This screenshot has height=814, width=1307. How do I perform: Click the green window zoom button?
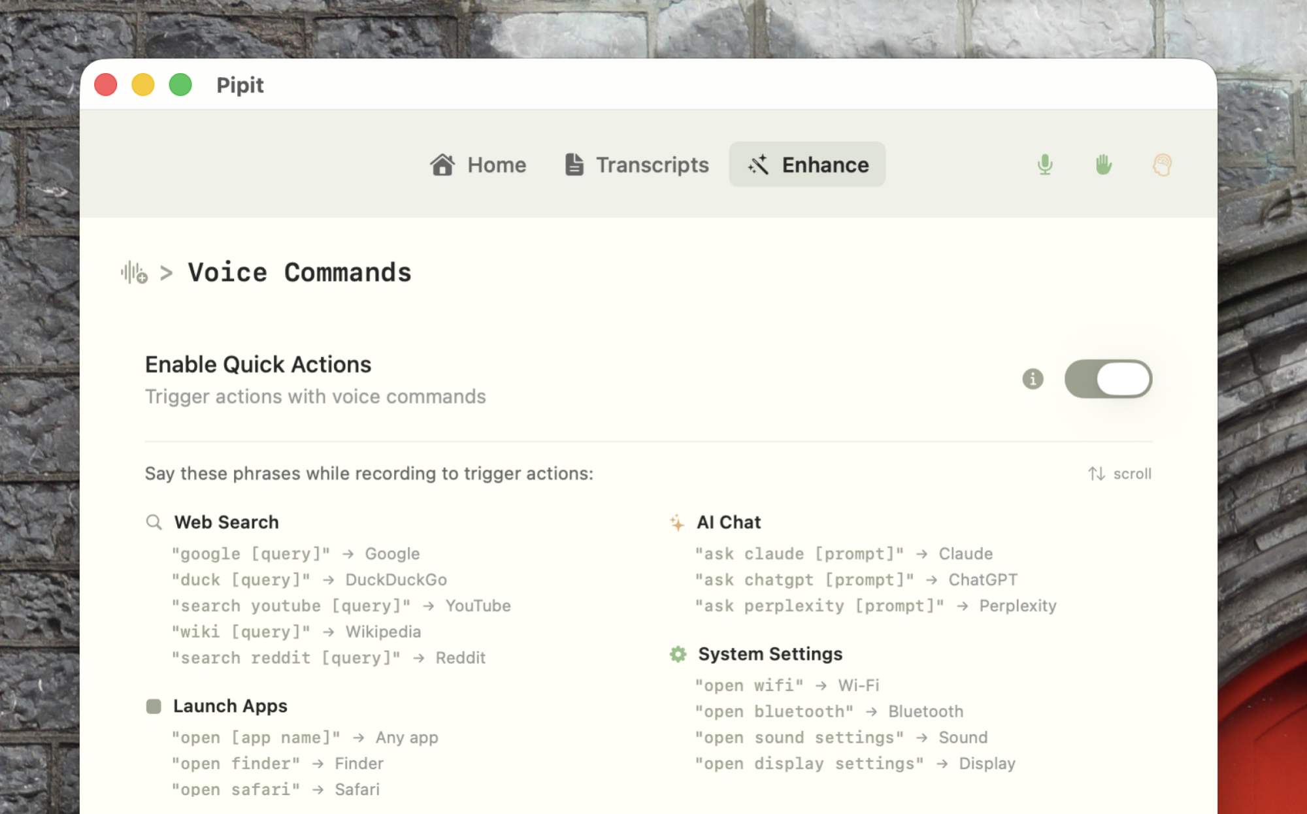[x=180, y=85]
